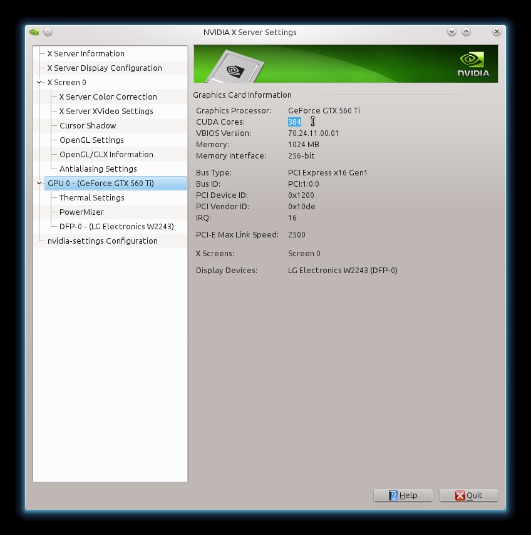Click the PCI Vendor ID value 0x10de
This screenshot has height=535, width=531.
[301, 207]
